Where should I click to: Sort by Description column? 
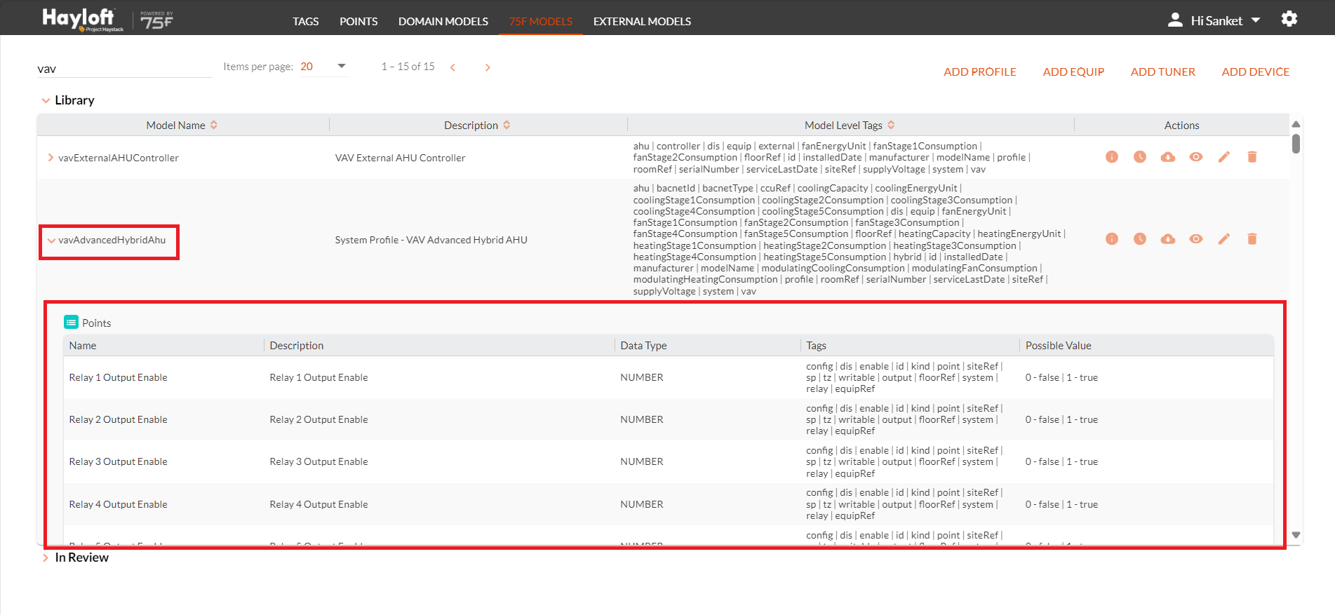pyautogui.click(x=507, y=125)
